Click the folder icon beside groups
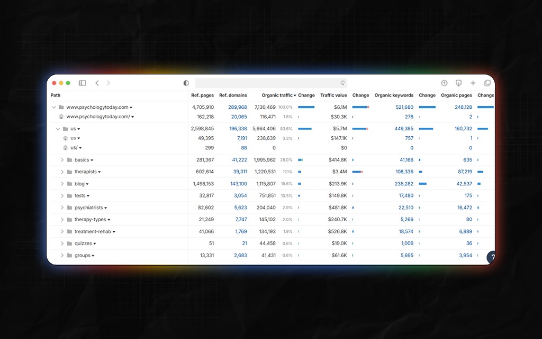 click(69, 256)
